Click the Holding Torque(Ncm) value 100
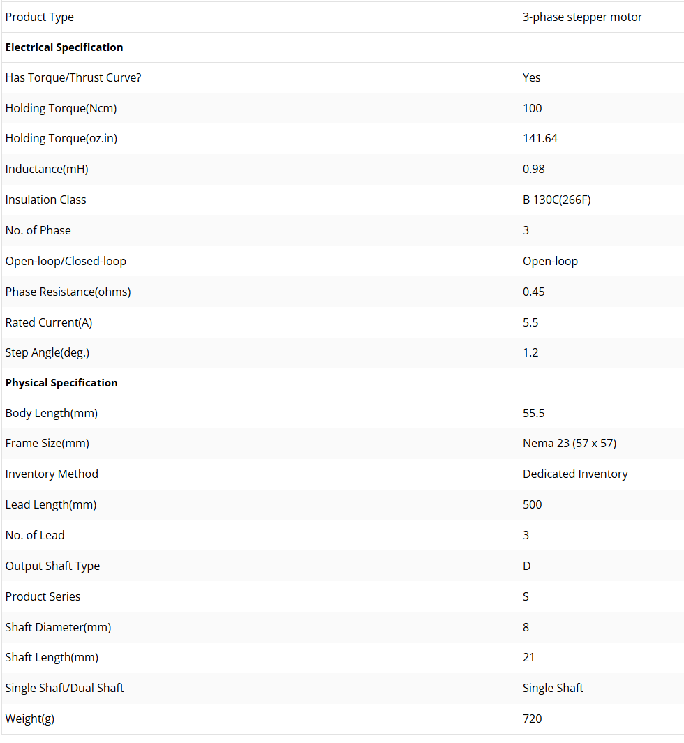The image size is (684, 743). pos(532,108)
